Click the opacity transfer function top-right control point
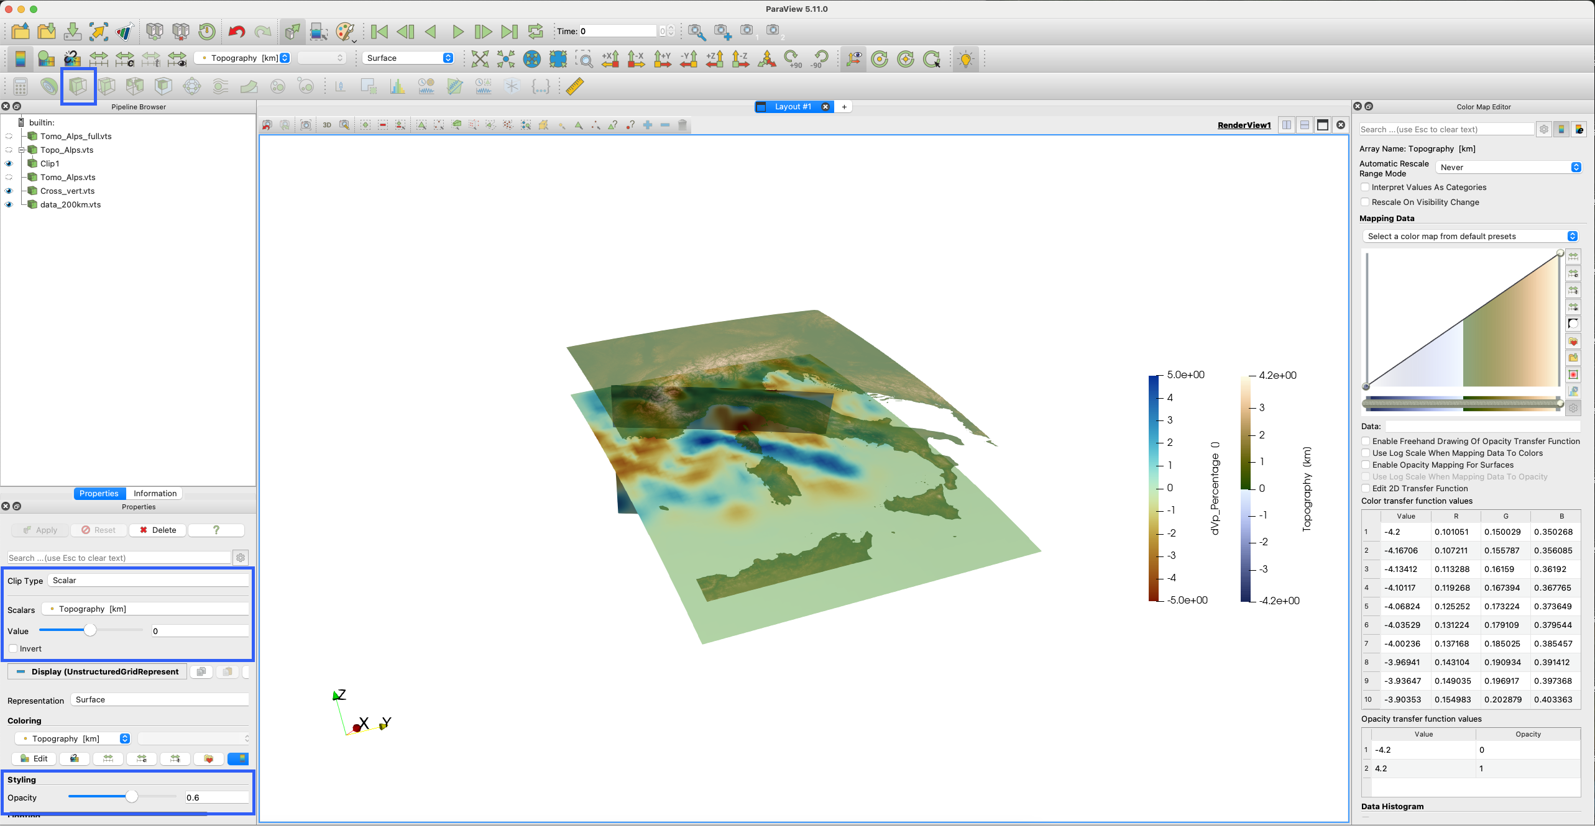The image size is (1595, 826). pos(1560,253)
